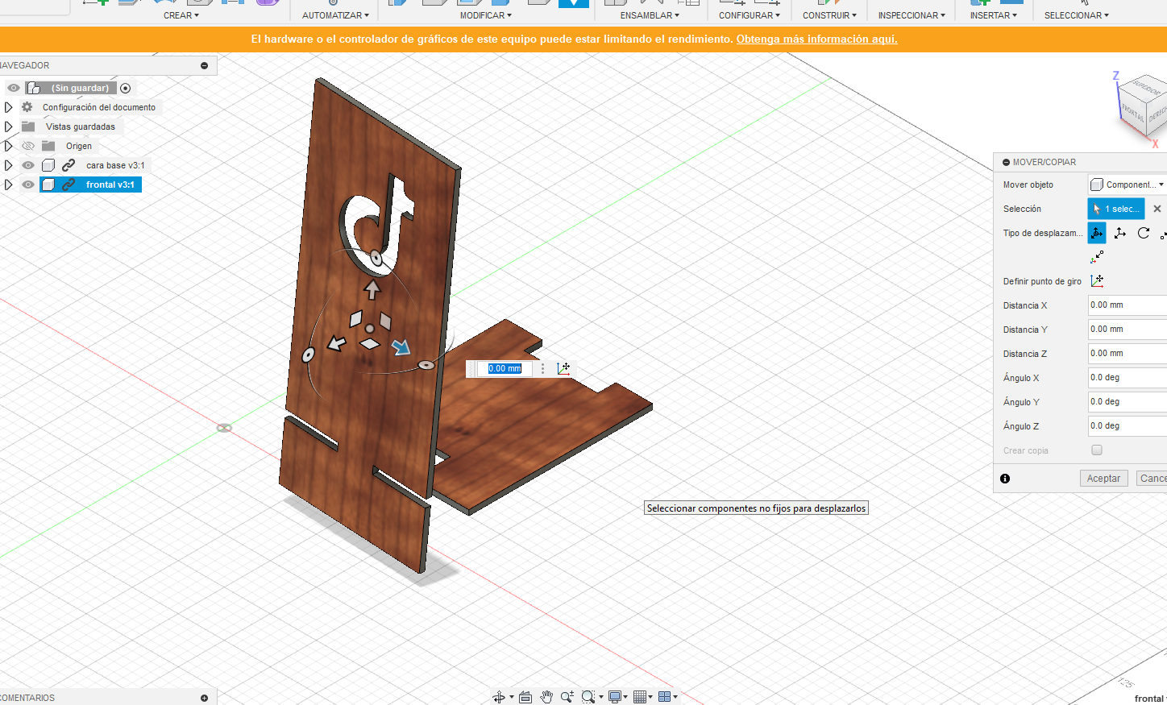Image resolution: width=1167 pixels, height=705 pixels.
Task: Activate the root component radio button
Action: point(125,88)
